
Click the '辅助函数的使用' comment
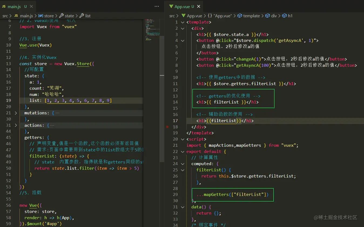coord(224,115)
